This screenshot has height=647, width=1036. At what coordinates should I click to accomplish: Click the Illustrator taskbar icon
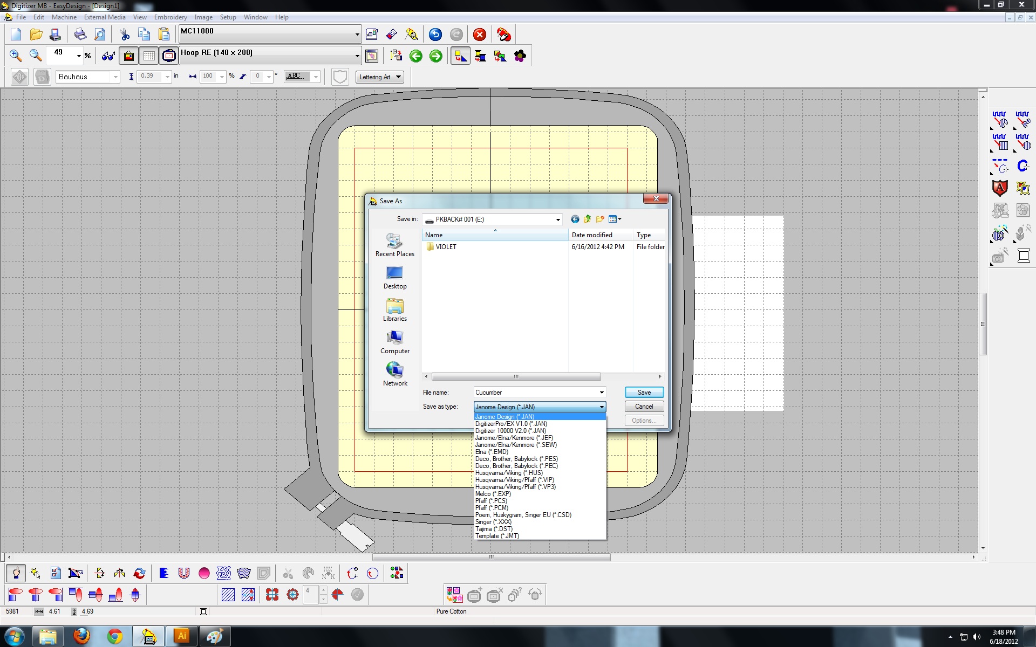(x=182, y=637)
